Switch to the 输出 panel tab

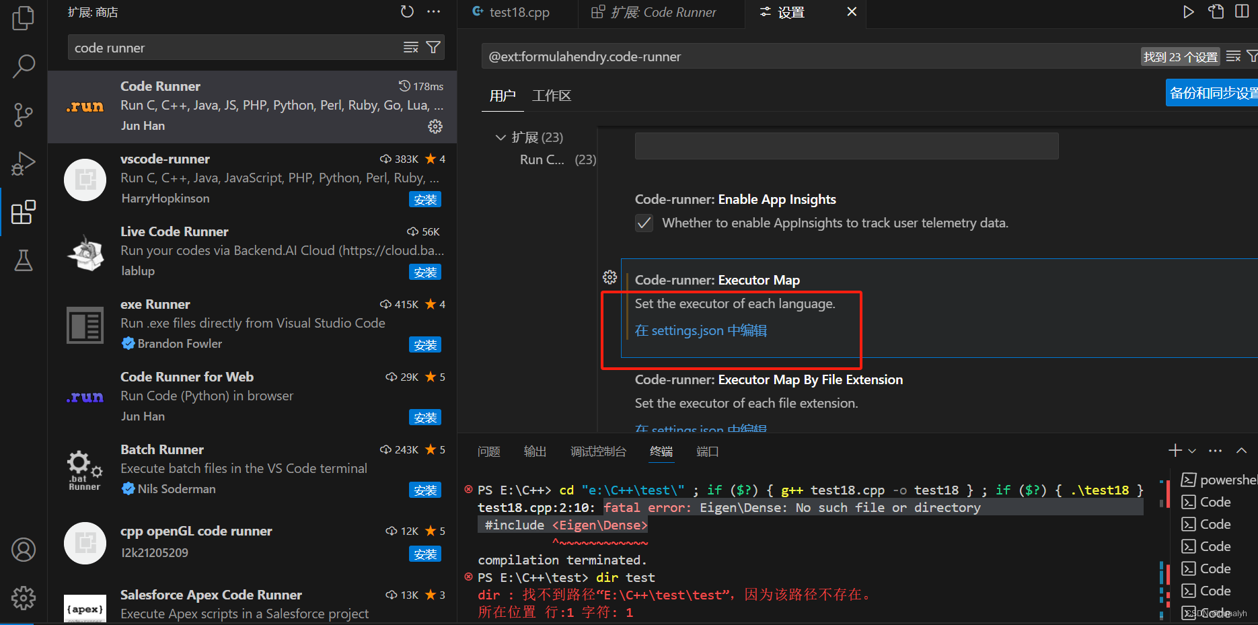(x=535, y=451)
